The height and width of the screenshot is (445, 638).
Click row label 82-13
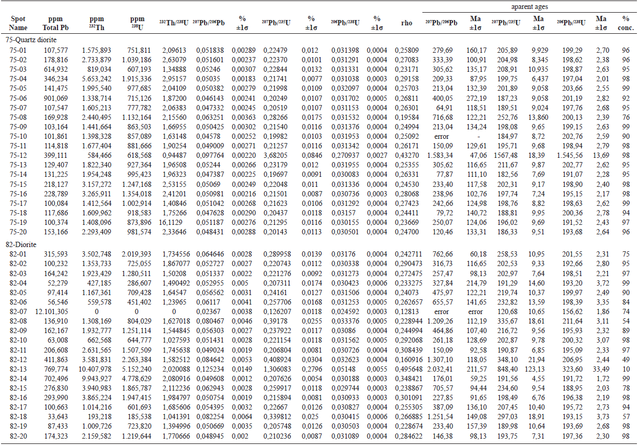(x=16, y=371)
